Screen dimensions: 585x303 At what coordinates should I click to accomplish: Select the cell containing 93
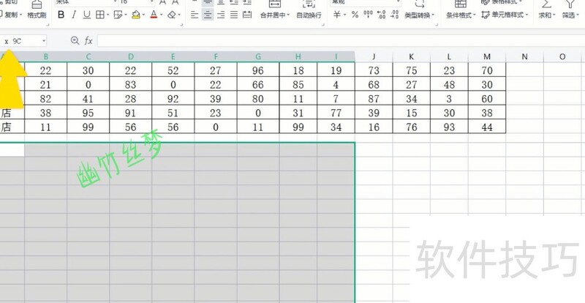[449, 127]
